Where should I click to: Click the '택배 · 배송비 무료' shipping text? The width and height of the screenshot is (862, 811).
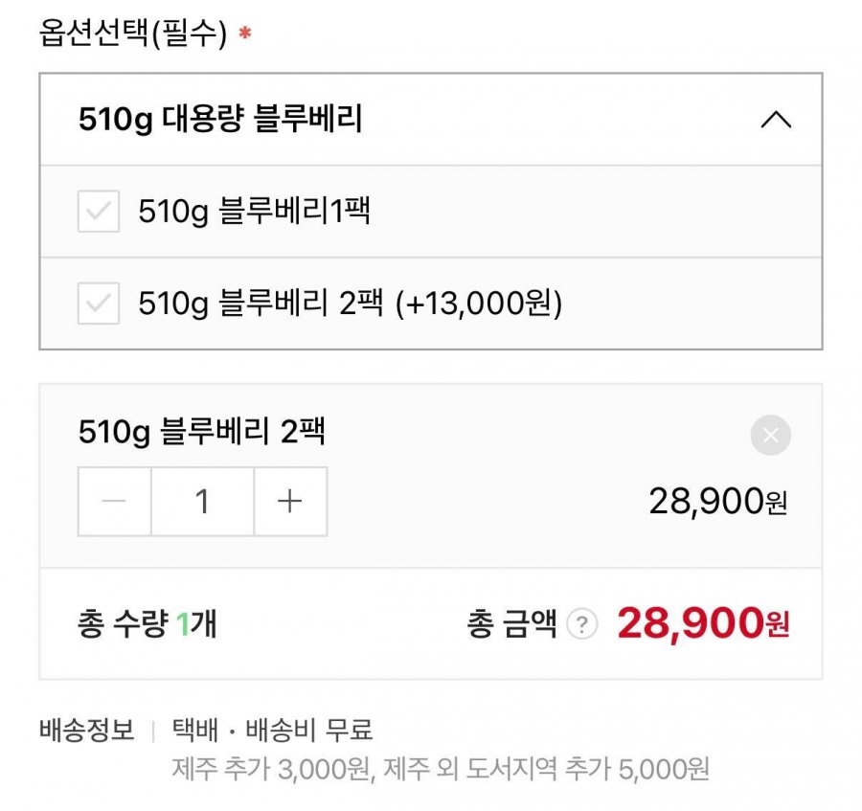[272, 732]
